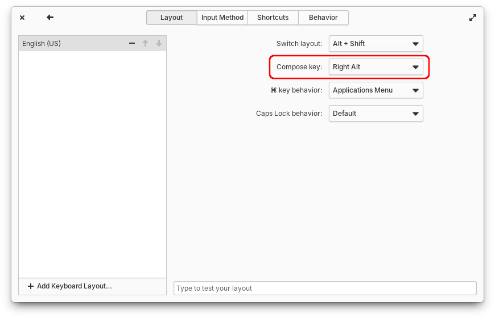Switch to the Input Method tab
The image size is (495, 318).
222,18
